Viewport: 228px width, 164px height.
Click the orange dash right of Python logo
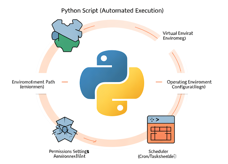(x=159, y=82)
